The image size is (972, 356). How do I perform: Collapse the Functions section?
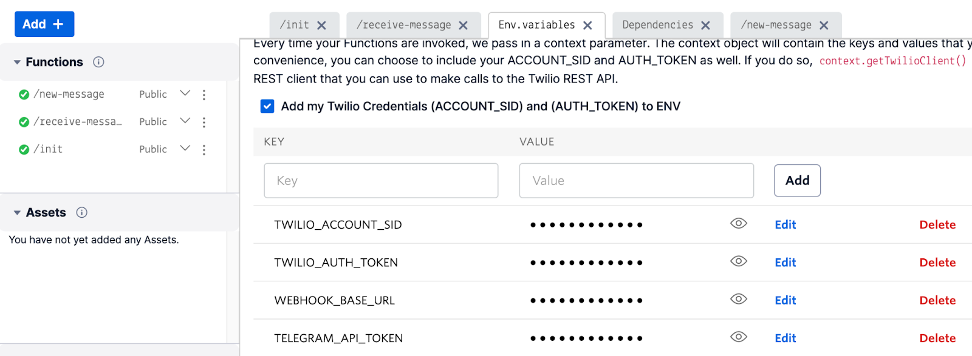[x=17, y=62]
